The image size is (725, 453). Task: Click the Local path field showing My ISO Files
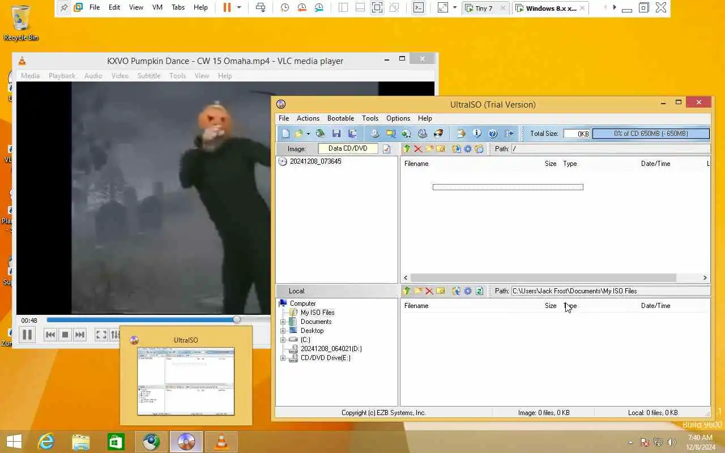[x=610, y=291]
